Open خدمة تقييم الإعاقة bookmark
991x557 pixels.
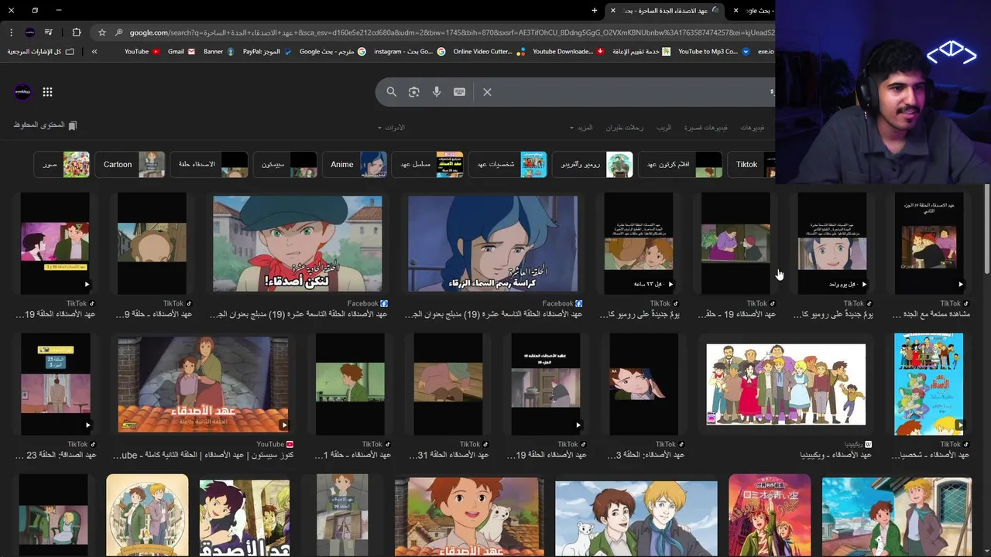641,52
